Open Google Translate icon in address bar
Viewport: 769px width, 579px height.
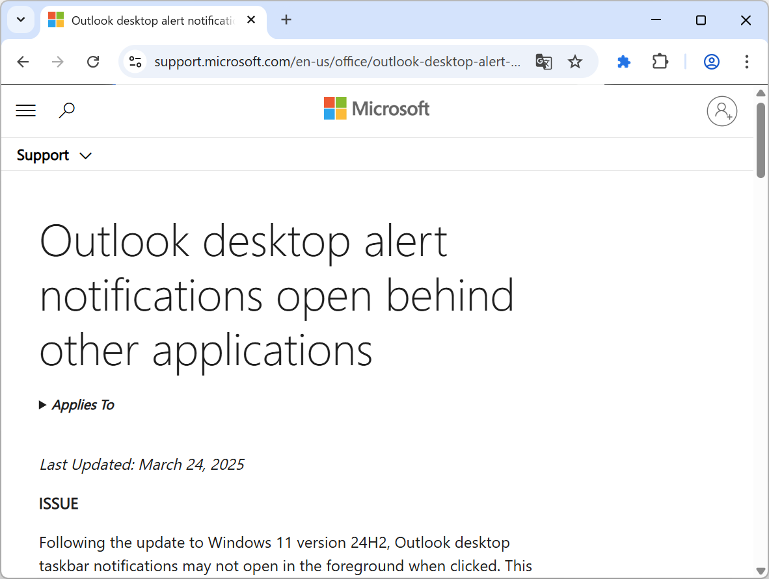click(x=543, y=62)
